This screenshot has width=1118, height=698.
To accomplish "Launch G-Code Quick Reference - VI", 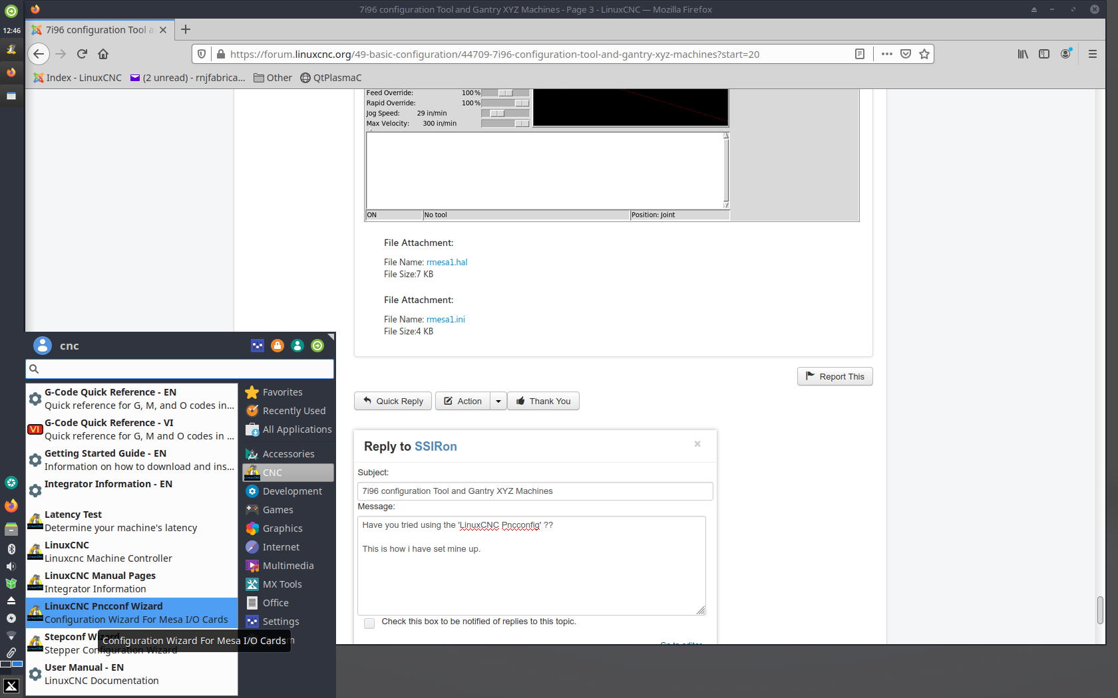I will tap(132, 429).
